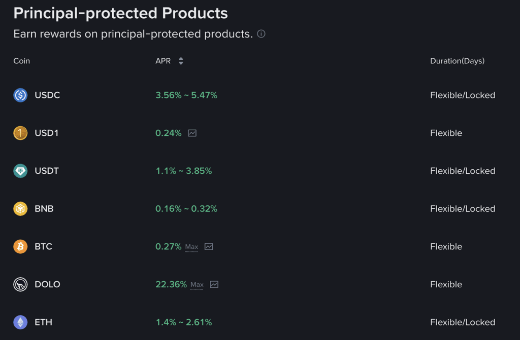Select the USD1 coin icon

click(x=19, y=133)
